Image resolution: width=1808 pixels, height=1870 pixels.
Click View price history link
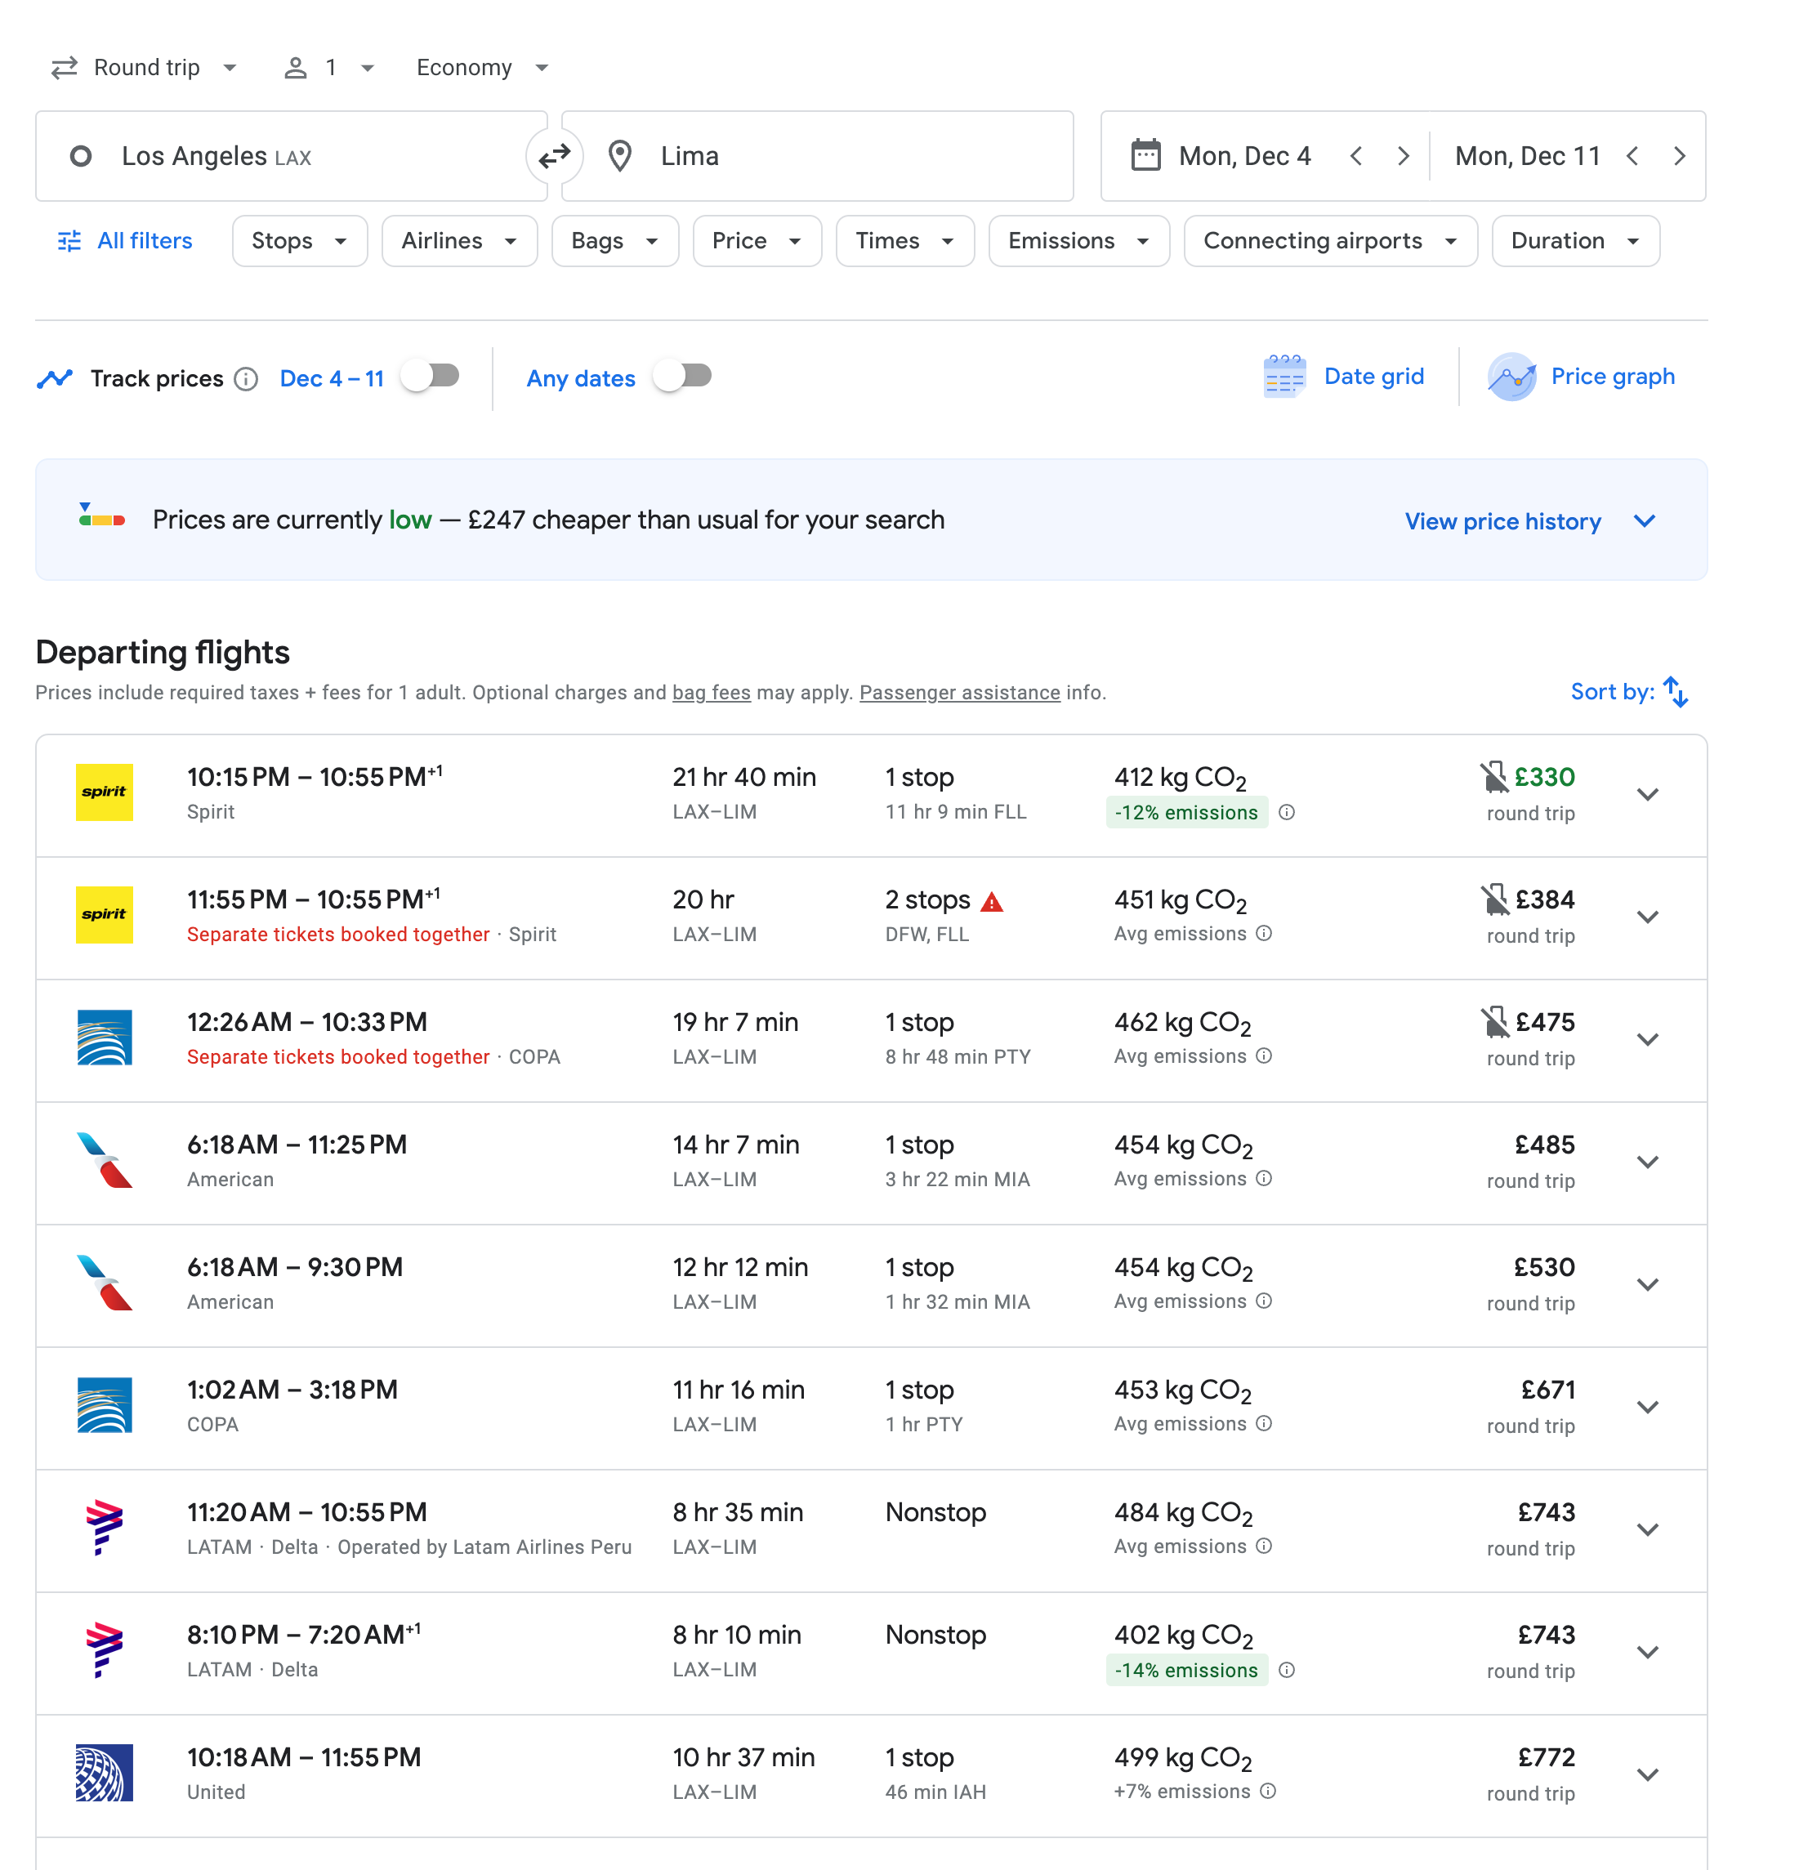pos(1502,522)
